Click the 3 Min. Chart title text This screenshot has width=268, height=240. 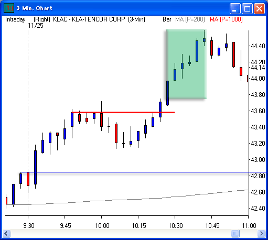(35, 8)
